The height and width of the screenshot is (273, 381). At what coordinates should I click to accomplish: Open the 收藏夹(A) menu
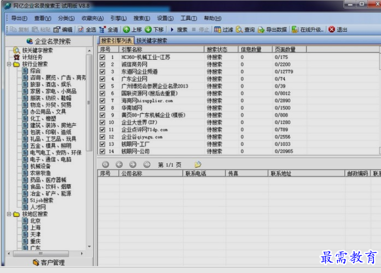pyautogui.click(x=92, y=18)
